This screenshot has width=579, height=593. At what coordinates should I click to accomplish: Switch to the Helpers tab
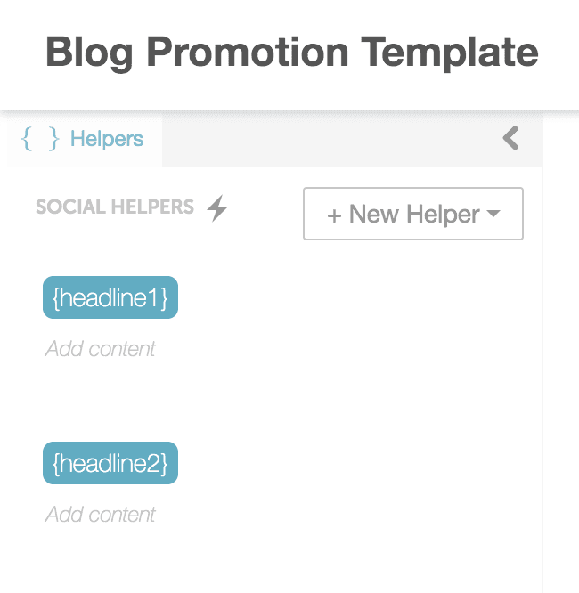coord(85,139)
